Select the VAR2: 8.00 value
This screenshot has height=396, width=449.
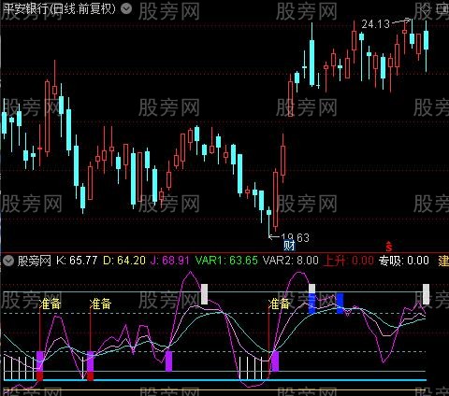(291, 261)
